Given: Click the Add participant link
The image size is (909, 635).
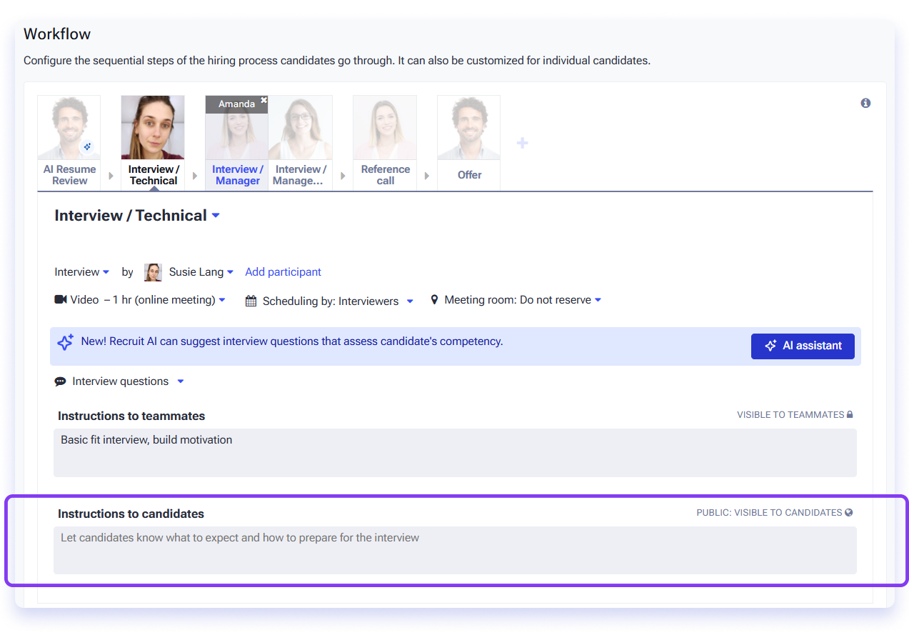Looking at the screenshot, I should (x=283, y=272).
